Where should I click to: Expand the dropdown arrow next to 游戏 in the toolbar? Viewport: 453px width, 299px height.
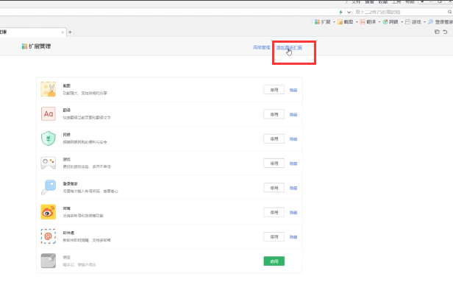tap(424, 22)
